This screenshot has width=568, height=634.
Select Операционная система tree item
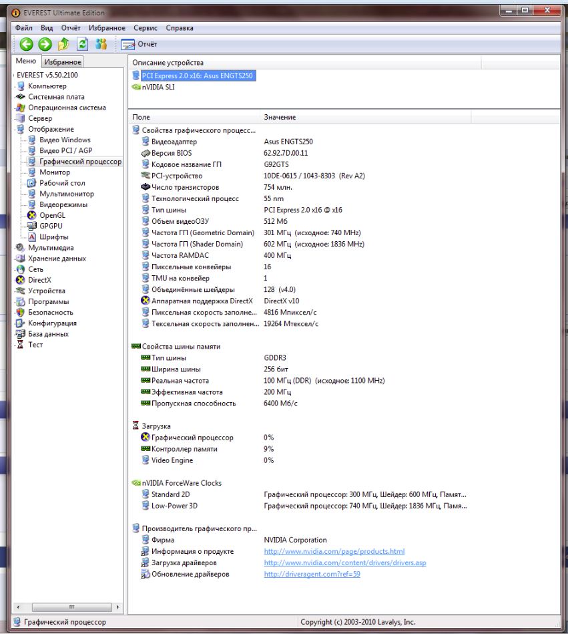[67, 108]
